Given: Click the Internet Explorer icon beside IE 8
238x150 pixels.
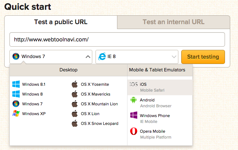Looking at the screenshot, I should (102, 57).
